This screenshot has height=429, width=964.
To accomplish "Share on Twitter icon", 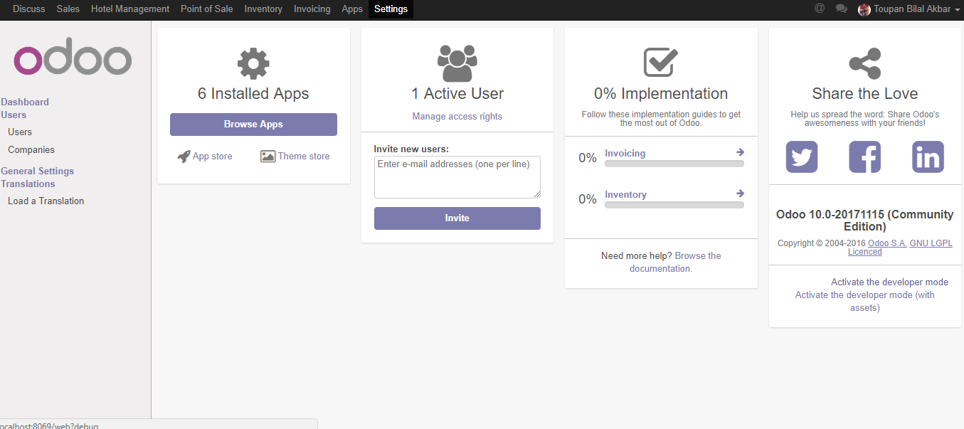I will 801,157.
